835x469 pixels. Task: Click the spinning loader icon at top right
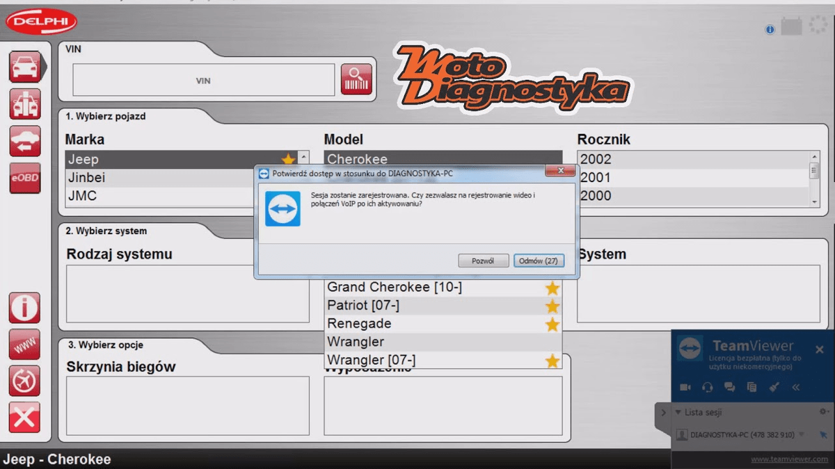click(x=818, y=26)
